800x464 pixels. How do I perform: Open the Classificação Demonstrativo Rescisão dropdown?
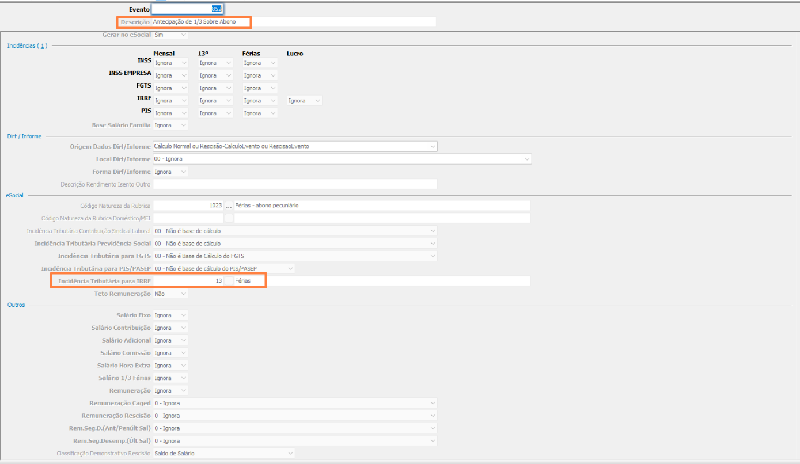click(x=224, y=454)
